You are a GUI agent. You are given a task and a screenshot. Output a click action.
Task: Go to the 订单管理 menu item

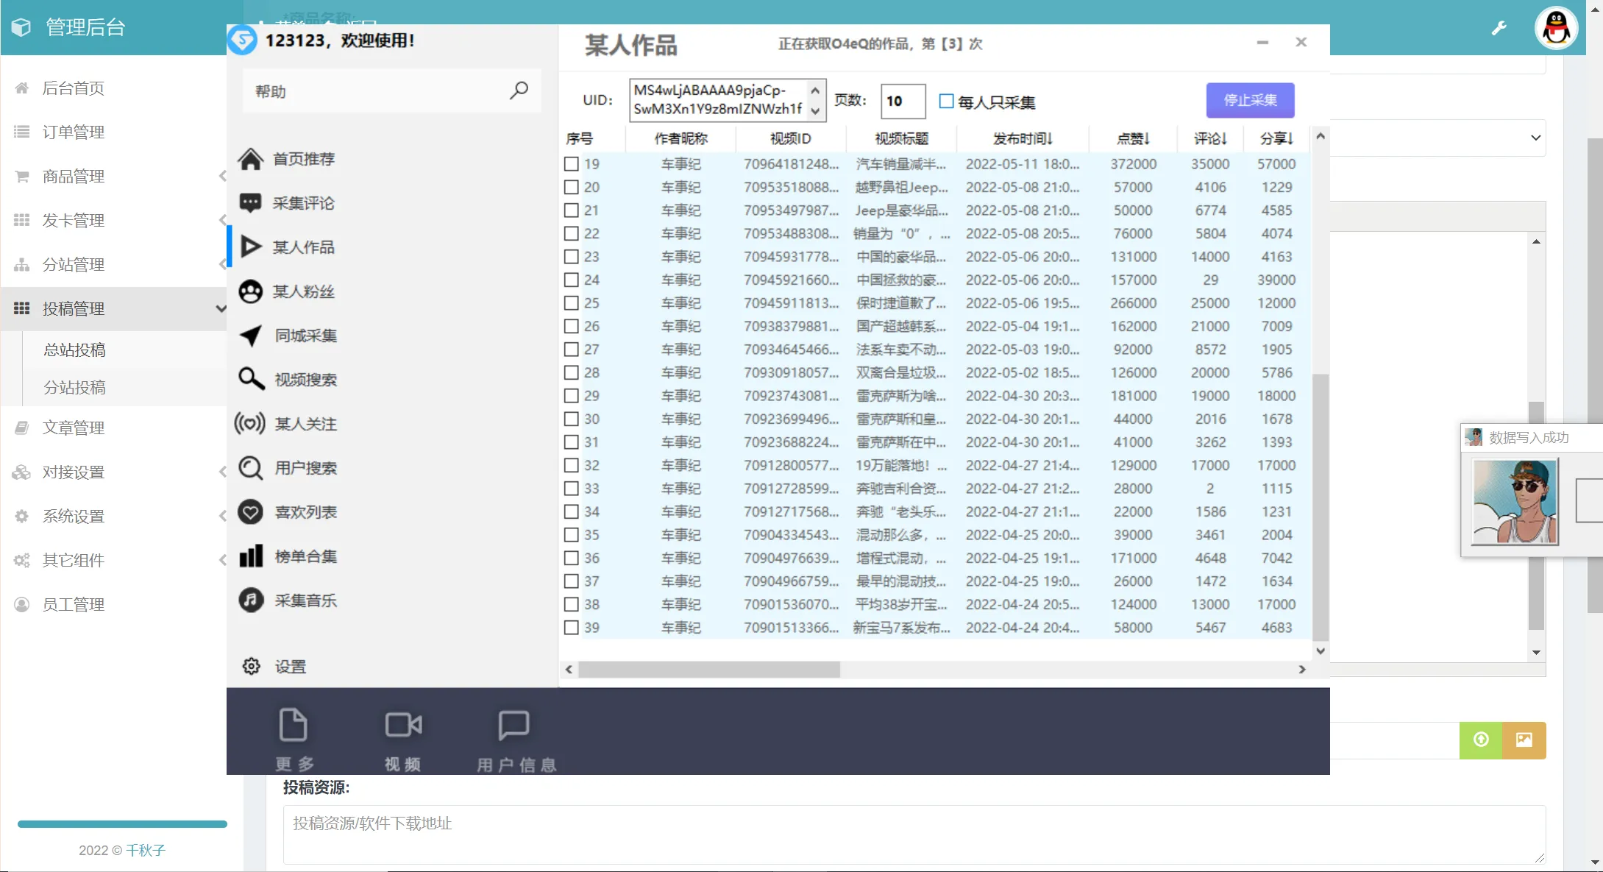point(73,132)
